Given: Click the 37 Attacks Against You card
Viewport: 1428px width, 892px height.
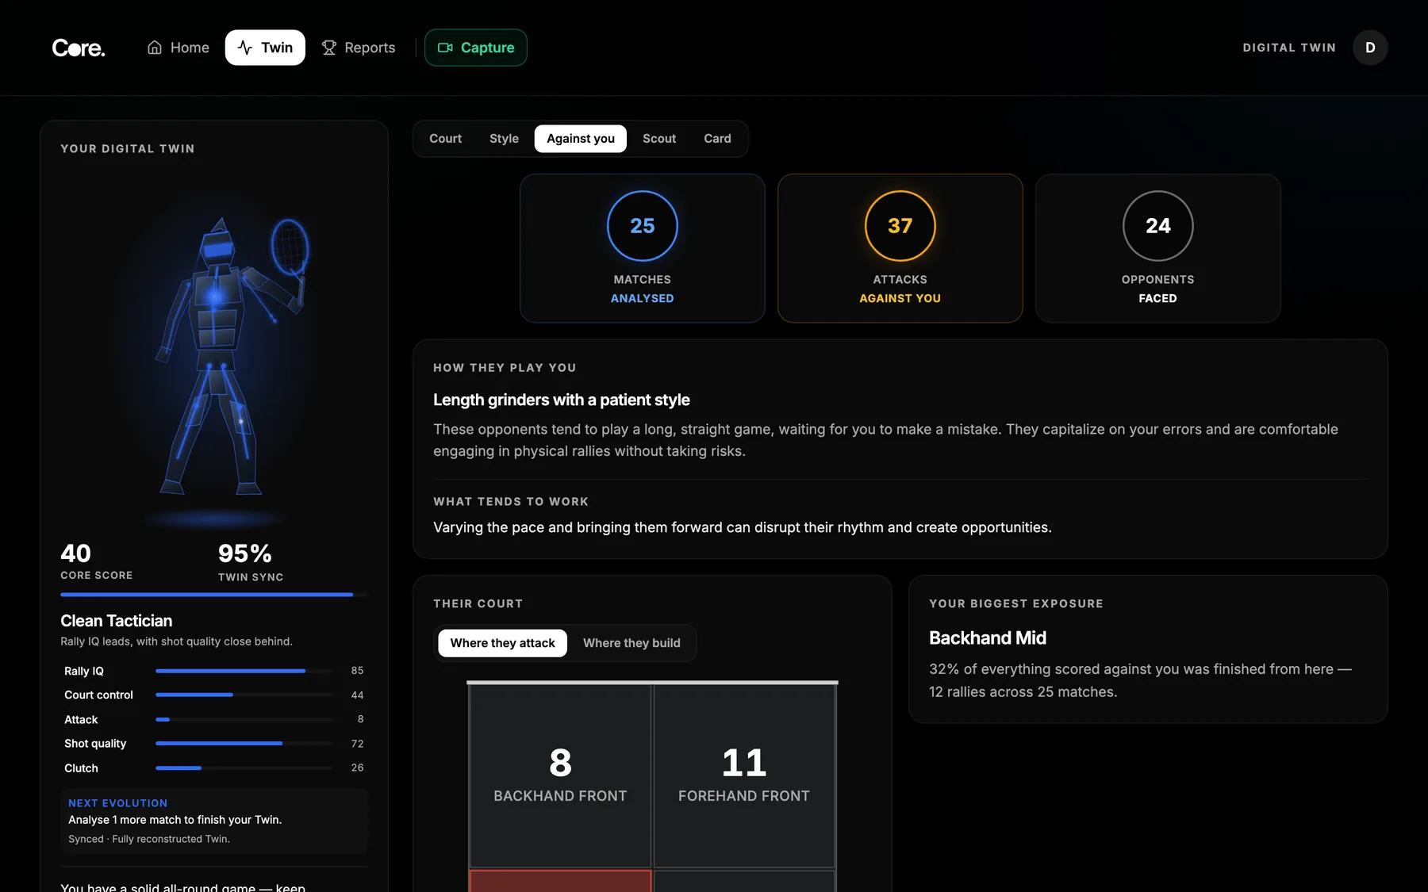Looking at the screenshot, I should [900, 248].
